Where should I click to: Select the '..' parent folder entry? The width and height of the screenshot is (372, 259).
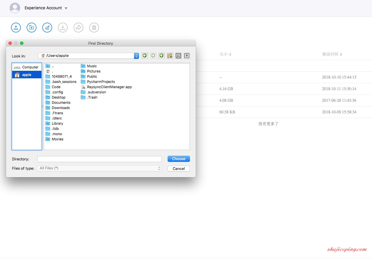(50, 66)
